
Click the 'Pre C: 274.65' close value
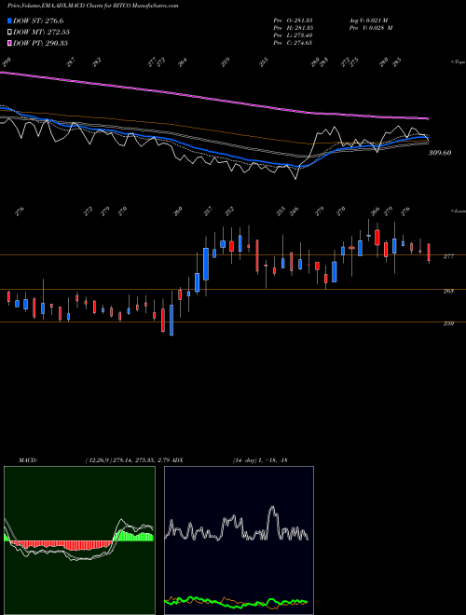click(x=293, y=43)
